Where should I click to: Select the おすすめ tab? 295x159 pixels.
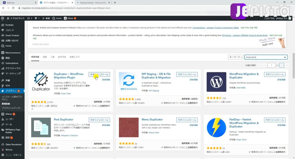coord(62,57)
